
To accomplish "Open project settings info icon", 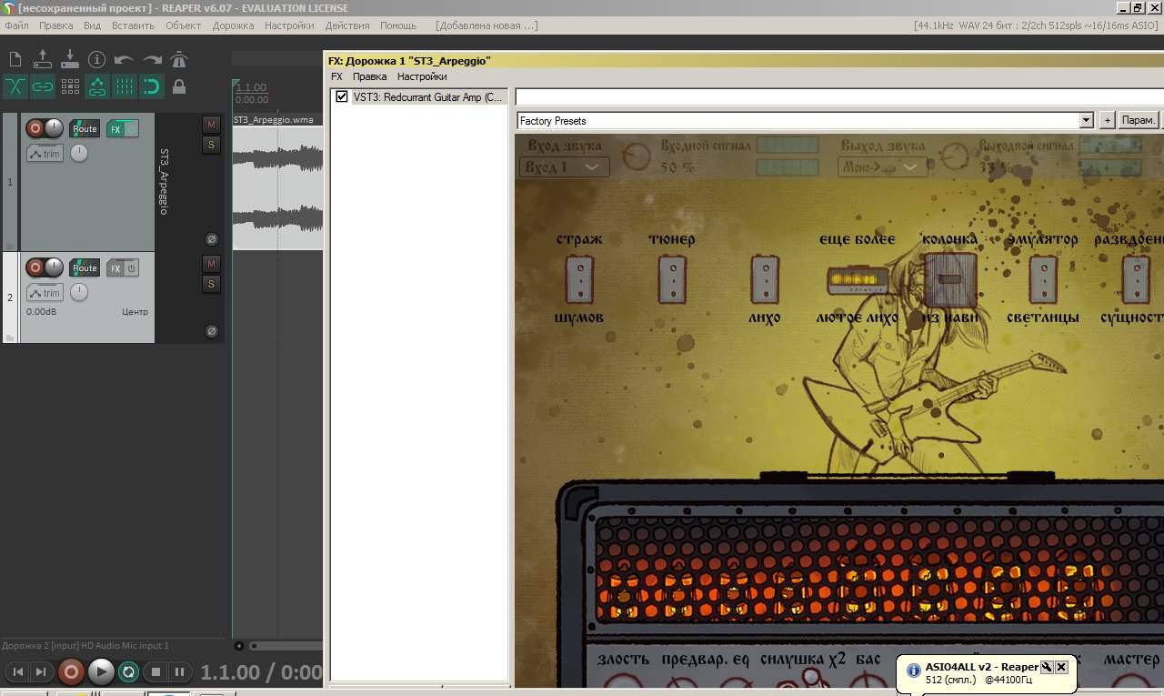I will [96, 60].
